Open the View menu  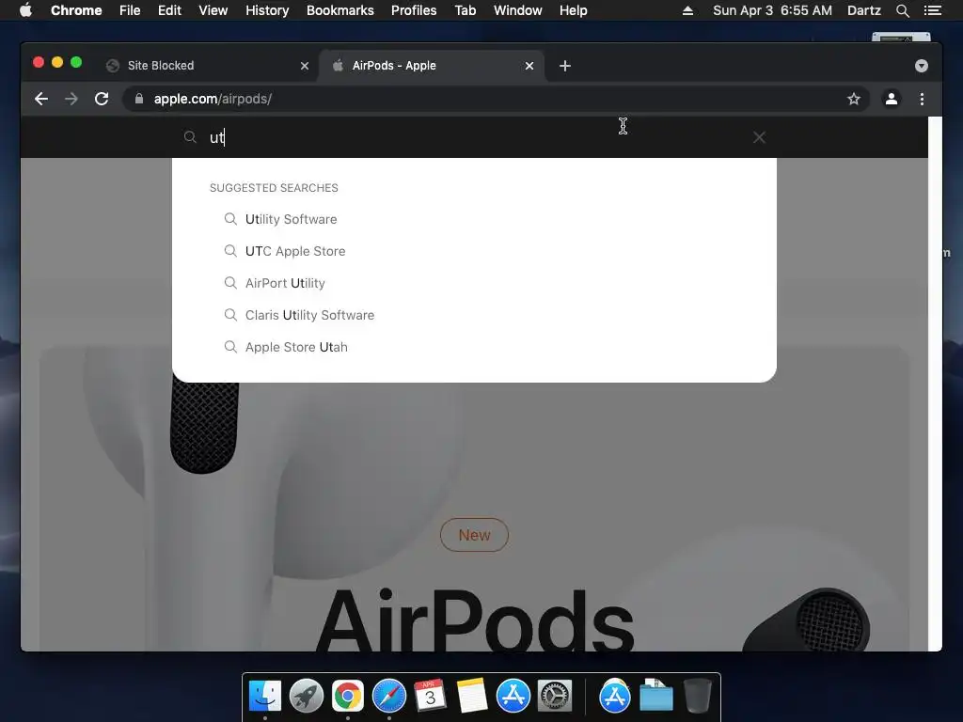point(213,10)
